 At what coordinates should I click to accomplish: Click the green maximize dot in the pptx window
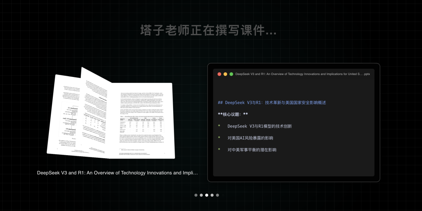231,74
